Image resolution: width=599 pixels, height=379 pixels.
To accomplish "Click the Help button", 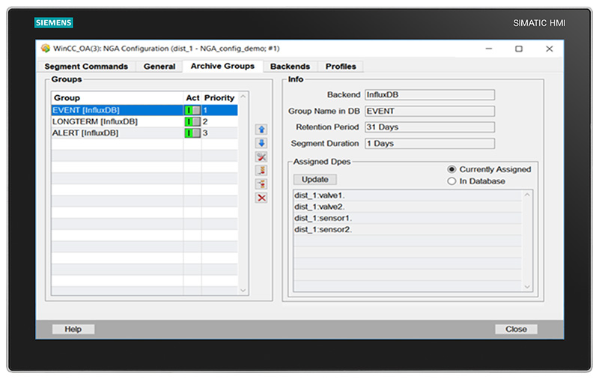I will [x=73, y=329].
